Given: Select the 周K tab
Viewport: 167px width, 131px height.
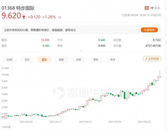Looking at the screenshot, I should [x=61, y=60].
